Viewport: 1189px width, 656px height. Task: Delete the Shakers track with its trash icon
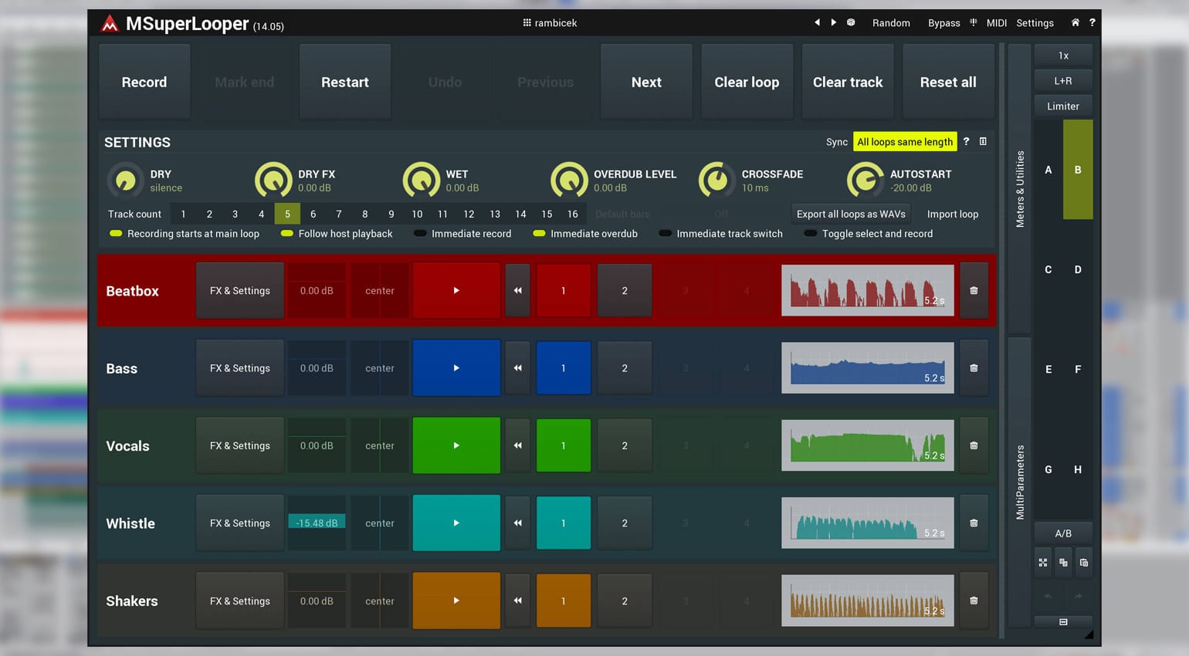(974, 600)
